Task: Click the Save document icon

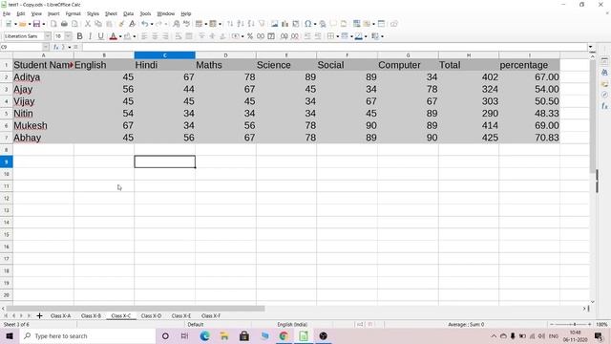Action: (36, 24)
